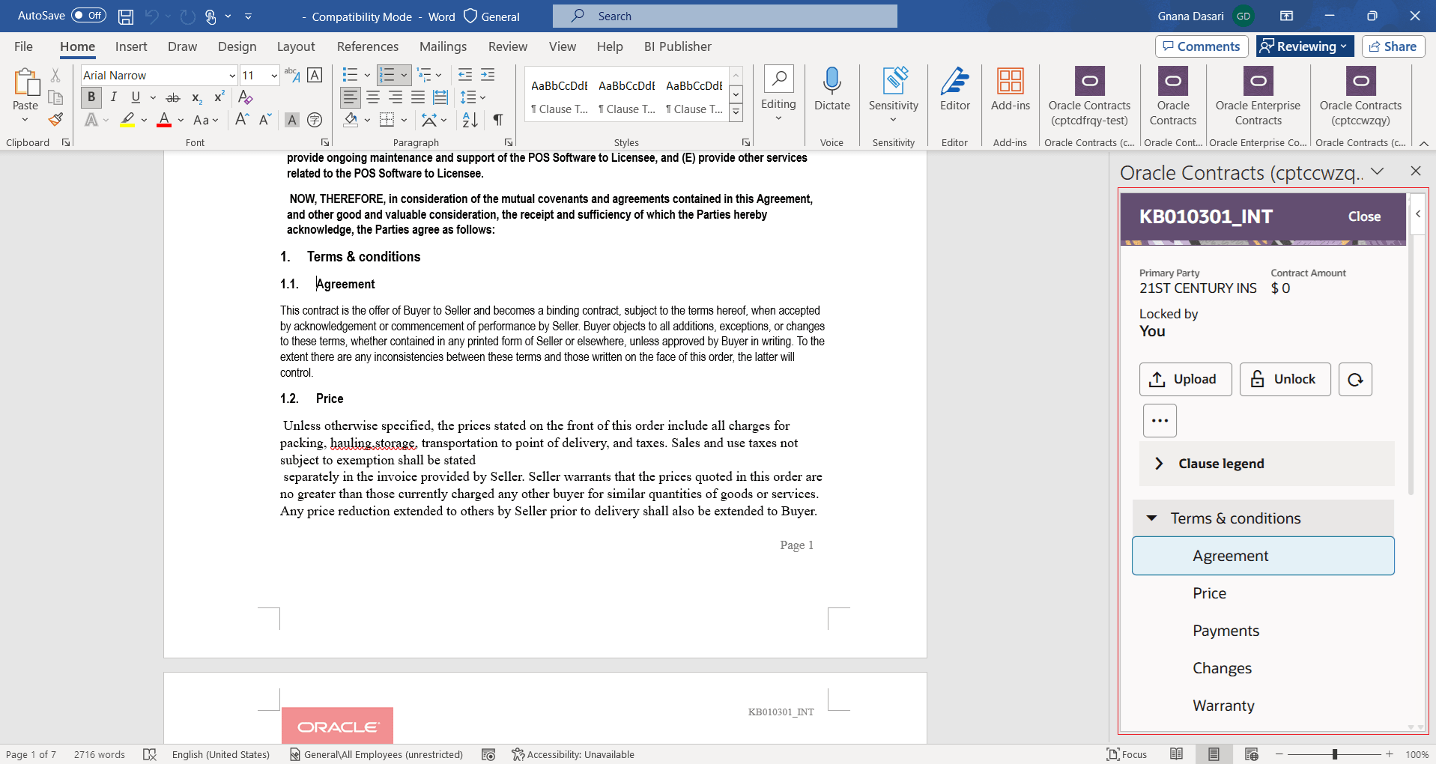Image resolution: width=1436 pixels, height=764 pixels.
Task: Open the Editor pane
Action: (x=954, y=94)
